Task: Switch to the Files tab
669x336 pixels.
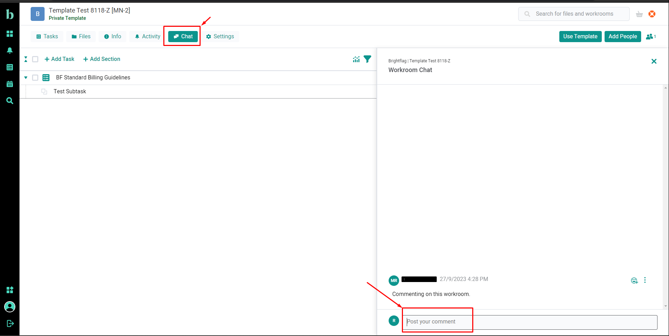Action: [x=81, y=37]
